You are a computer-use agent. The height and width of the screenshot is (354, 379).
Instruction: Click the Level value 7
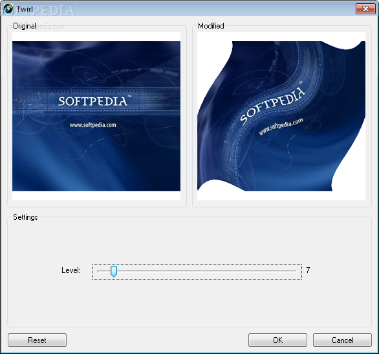pyautogui.click(x=308, y=270)
